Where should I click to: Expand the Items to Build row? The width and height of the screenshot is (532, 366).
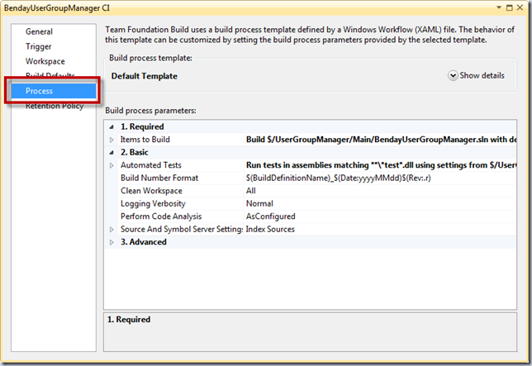point(112,140)
